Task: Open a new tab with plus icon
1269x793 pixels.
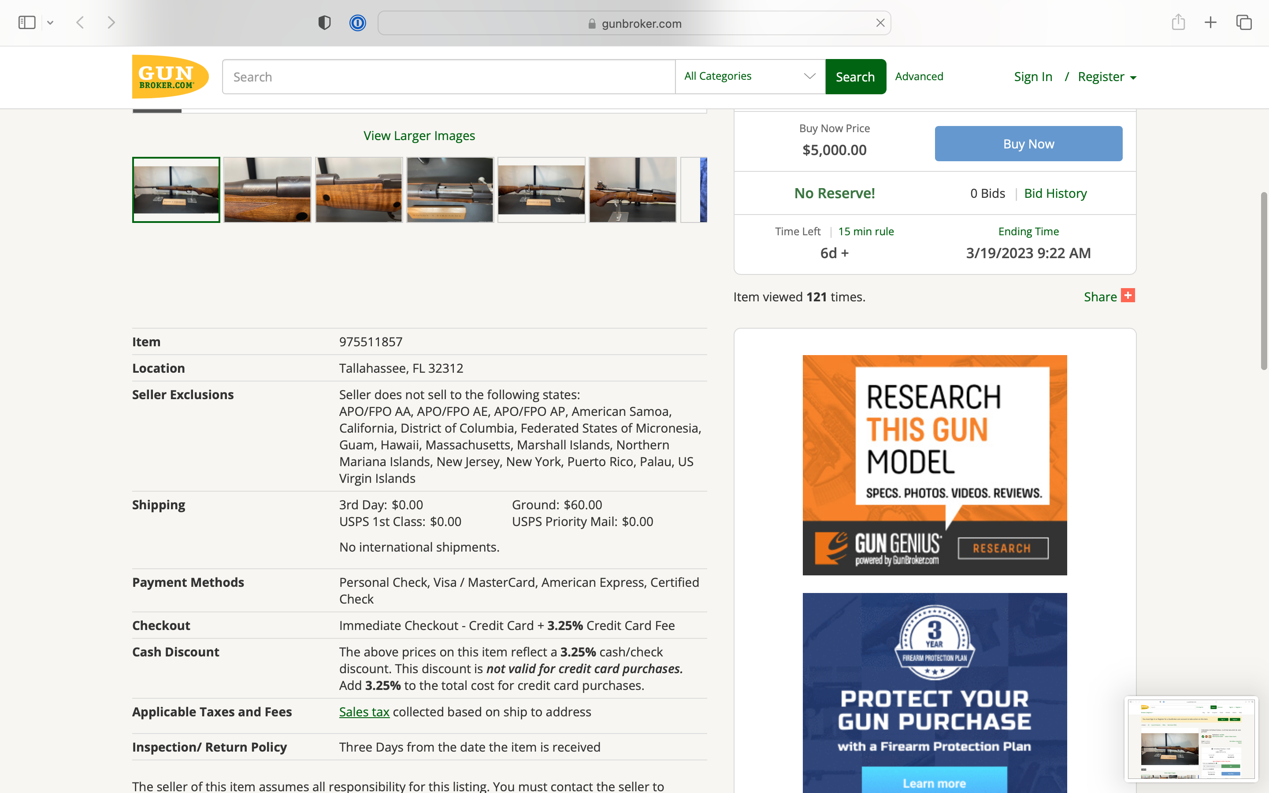Action: tap(1210, 22)
